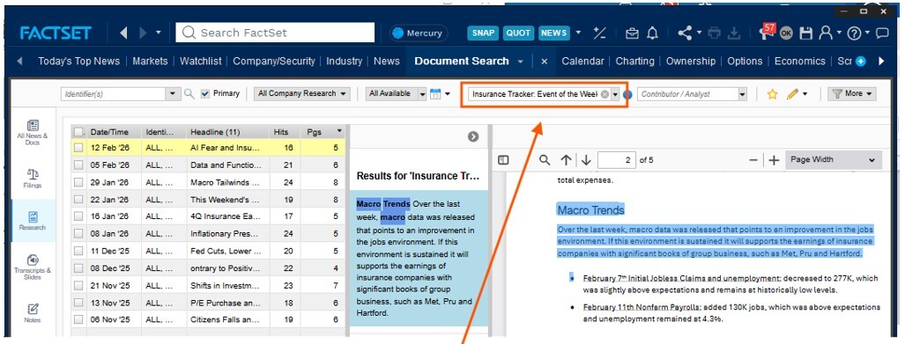
Task: Open the All Available date dropdown
Action: pyautogui.click(x=396, y=94)
